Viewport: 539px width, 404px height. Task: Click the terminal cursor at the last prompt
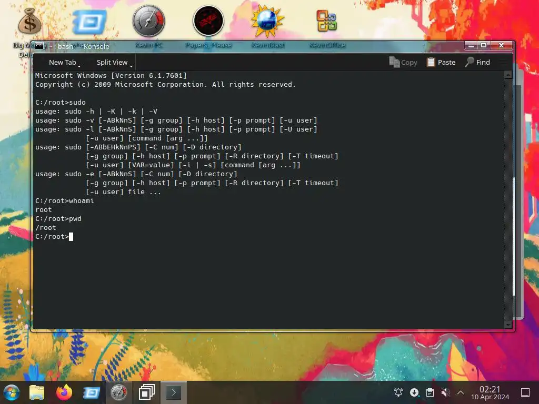pos(71,237)
